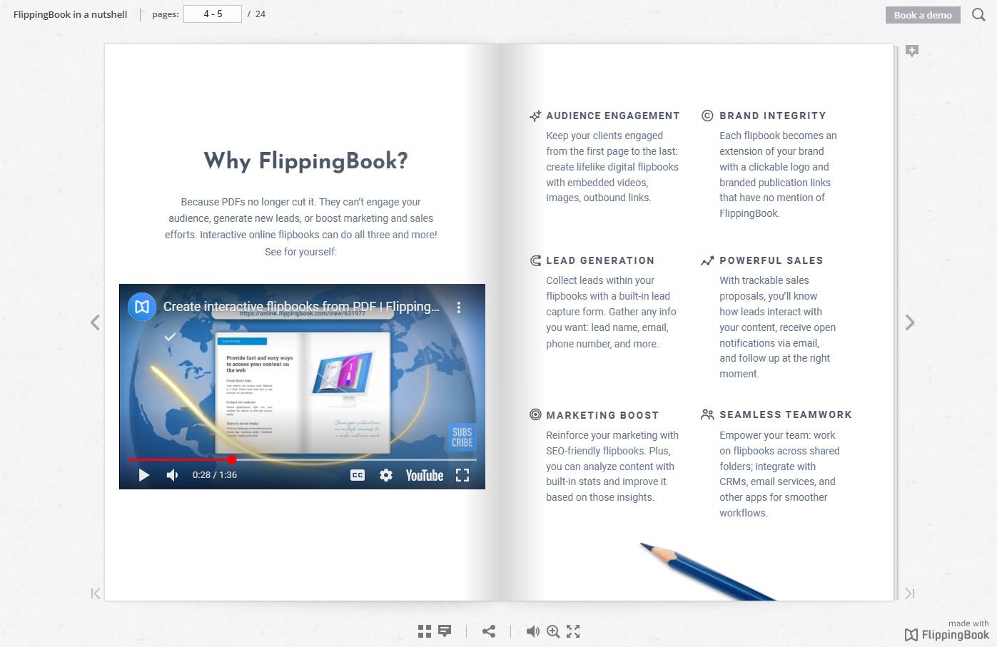Click the FlippingBook channel avatar
Screen dimensions: 997x647
pyautogui.click(x=142, y=307)
